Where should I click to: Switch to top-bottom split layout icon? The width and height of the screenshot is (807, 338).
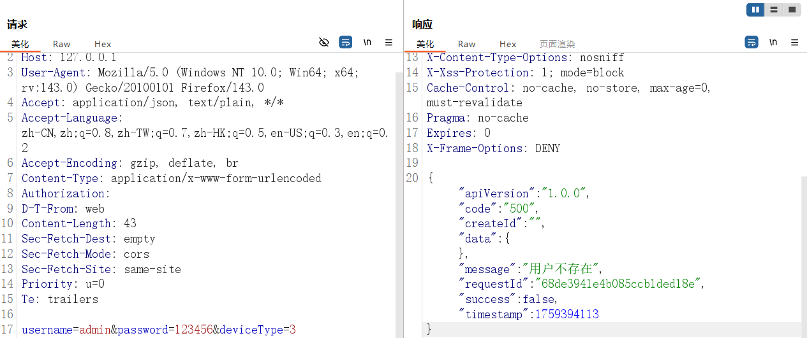(774, 10)
